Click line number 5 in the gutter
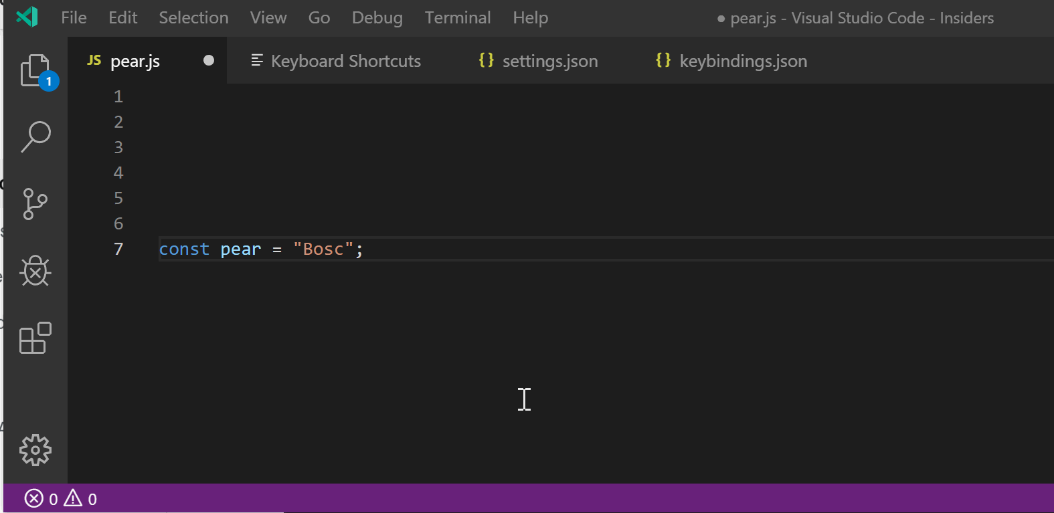1054x513 pixels. [118, 198]
